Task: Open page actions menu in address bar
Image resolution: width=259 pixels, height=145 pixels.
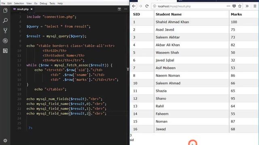Action: 228,6
